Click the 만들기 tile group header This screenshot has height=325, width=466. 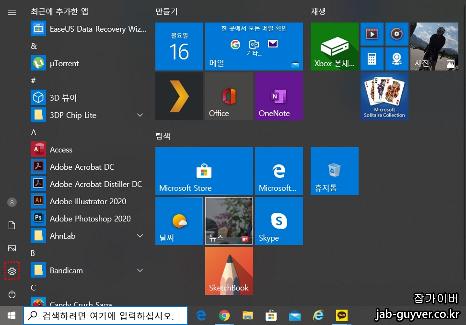point(166,12)
